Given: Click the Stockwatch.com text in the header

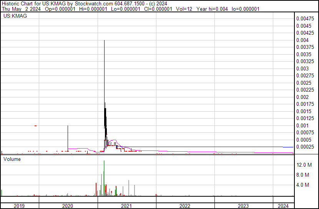Looking at the screenshot, I should coord(94,4).
